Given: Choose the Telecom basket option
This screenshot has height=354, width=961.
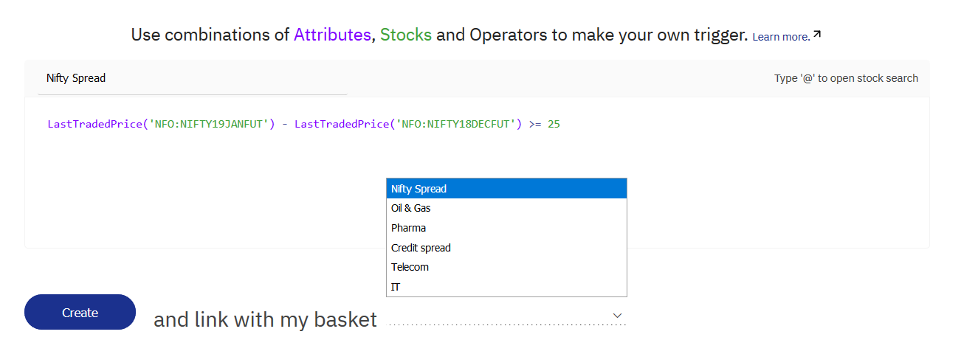Looking at the screenshot, I should [506, 267].
